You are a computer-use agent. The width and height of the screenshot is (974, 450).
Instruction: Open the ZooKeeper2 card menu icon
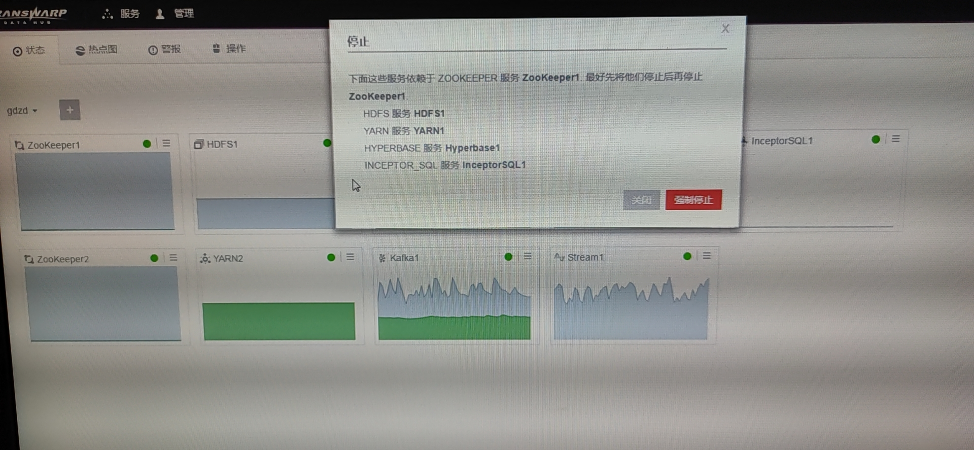pyautogui.click(x=173, y=258)
